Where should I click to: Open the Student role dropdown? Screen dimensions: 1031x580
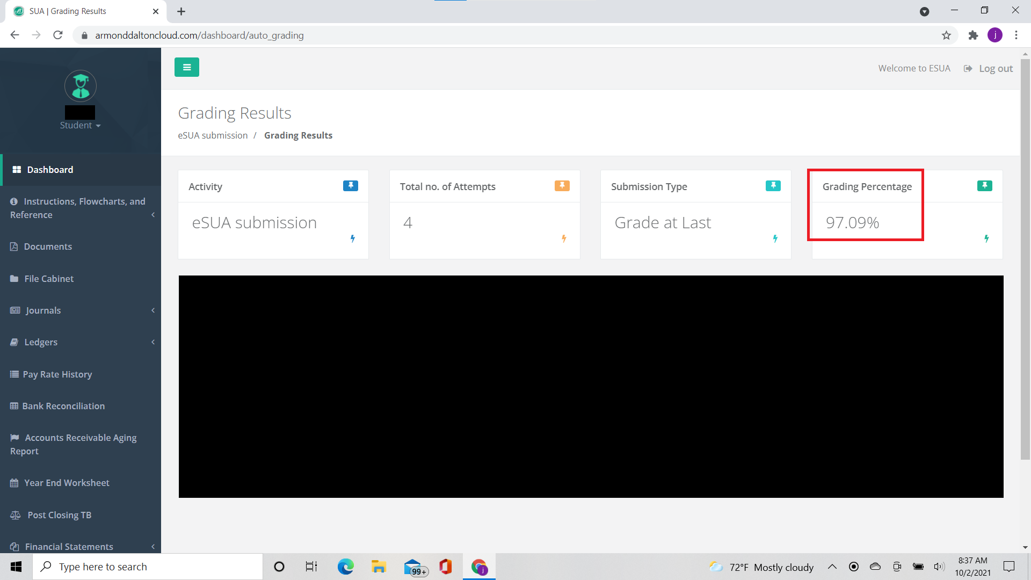pyautogui.click(x=80, y=125)
